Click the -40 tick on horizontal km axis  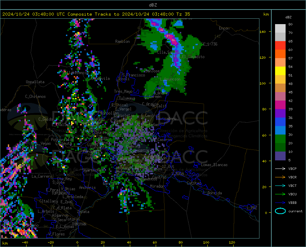(25, 242)
